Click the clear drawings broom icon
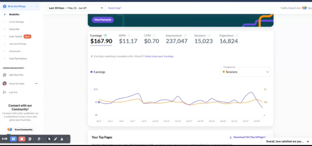This screenshot has height=146, width=312. click(62, 139)
